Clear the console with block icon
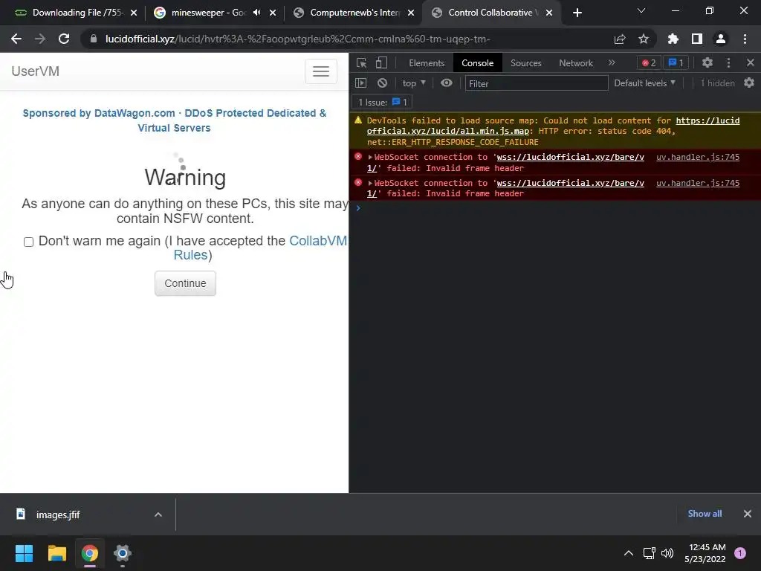Image resolution: width=761 pixels, height=571 pixels. (x=383, y=83)
